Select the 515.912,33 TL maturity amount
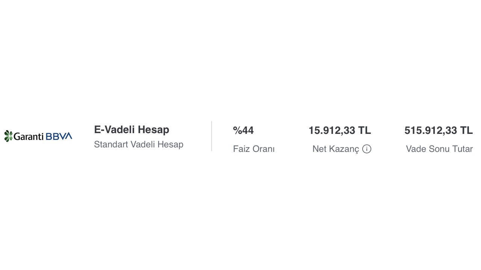Screen dimensions: 481x270 tap(438, 130)
